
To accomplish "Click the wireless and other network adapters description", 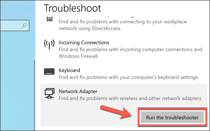I will 131,98.
